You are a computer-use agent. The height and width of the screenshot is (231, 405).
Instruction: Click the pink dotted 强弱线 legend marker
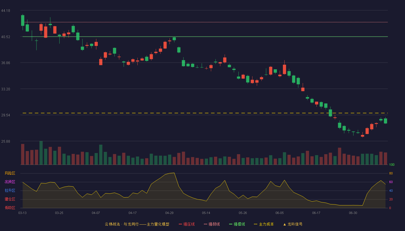click(x=205, y=224)
